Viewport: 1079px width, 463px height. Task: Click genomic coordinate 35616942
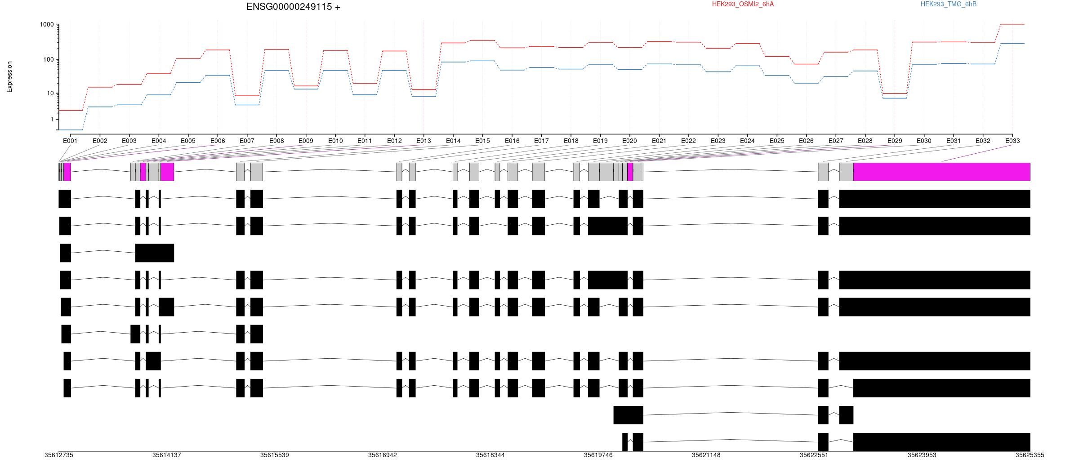tap(382, 455)
